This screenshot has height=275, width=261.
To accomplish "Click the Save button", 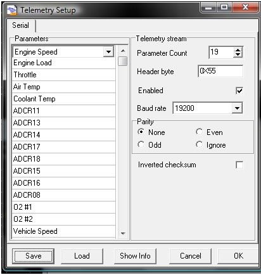I will click(x=34, y=256).
